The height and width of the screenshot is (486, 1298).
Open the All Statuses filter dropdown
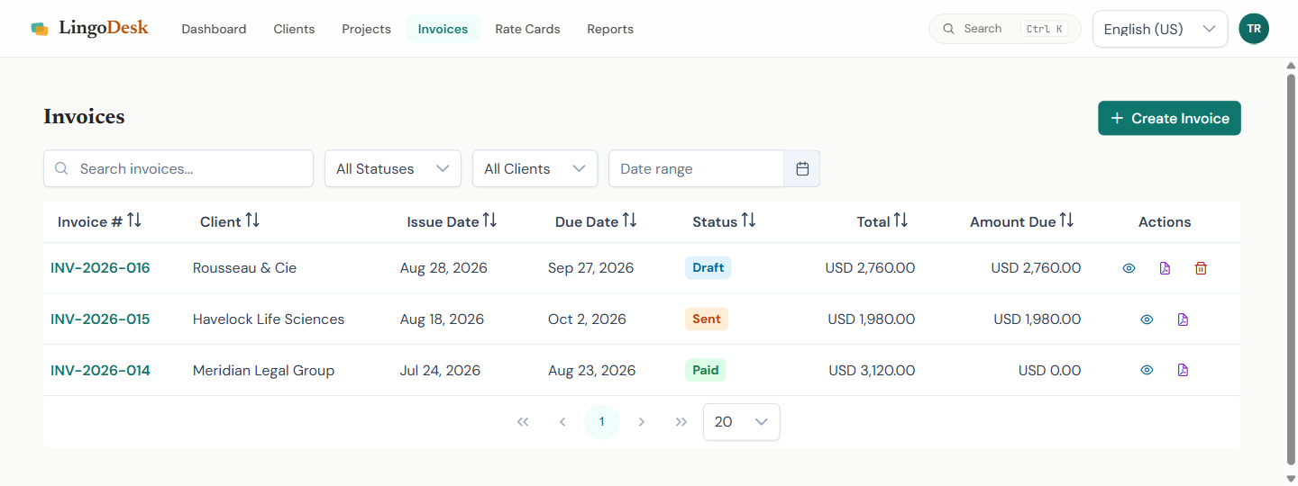click(393, 168)
